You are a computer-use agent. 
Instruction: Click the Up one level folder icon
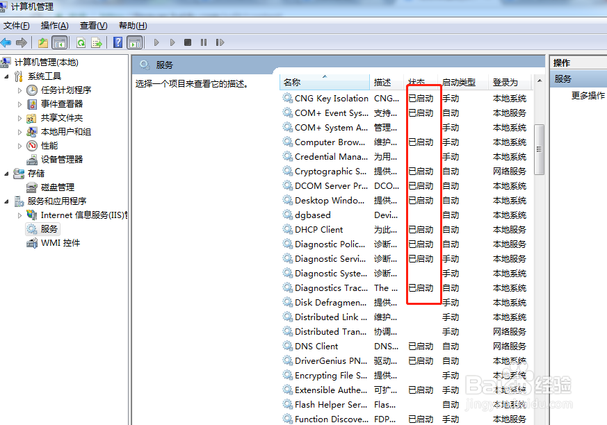43,42
